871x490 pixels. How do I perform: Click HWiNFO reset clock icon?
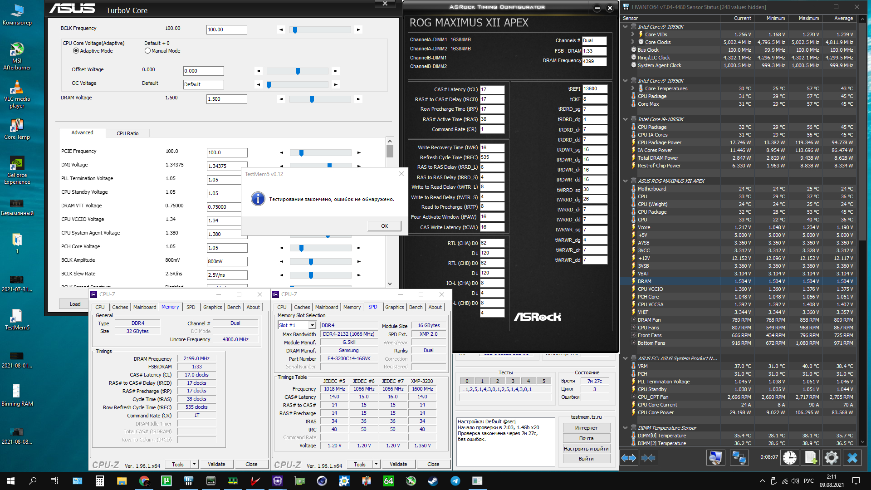790,458
